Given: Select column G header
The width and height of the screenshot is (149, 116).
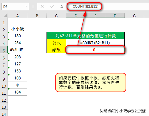Looking at the screenshot, I should (x=134, y=16).
